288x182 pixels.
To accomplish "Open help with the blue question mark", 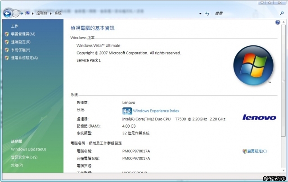I will coord(278,22).
